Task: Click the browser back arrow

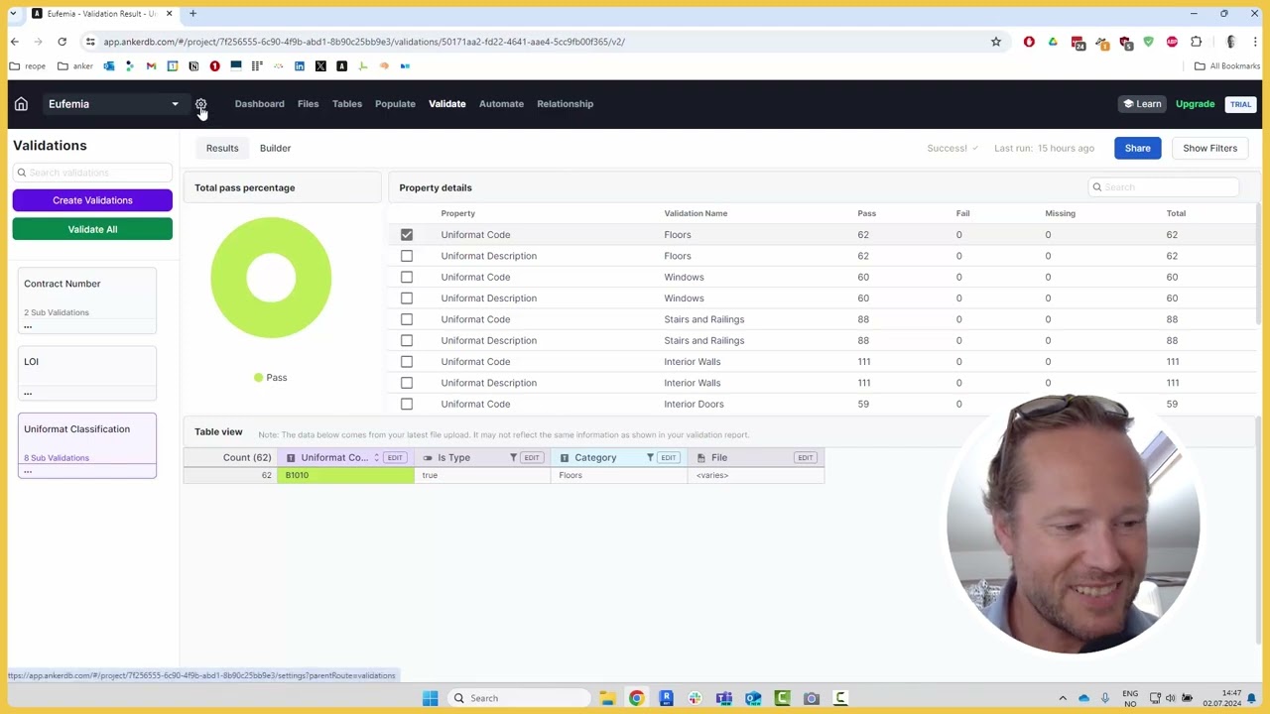Action: tap(14, 42)
